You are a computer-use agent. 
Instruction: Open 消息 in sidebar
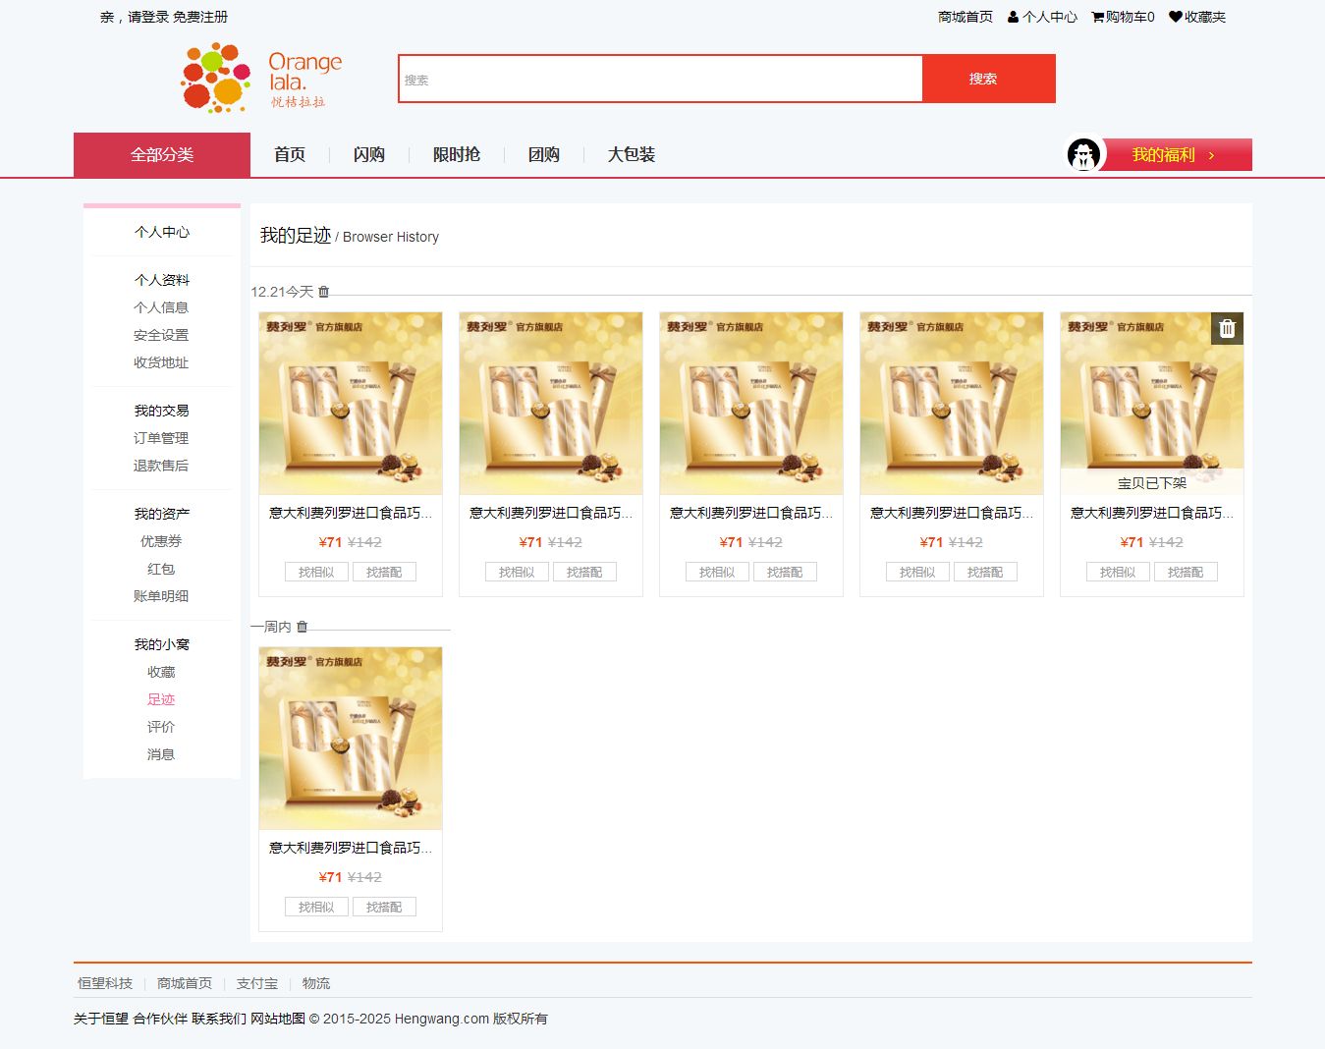[161, 754]
